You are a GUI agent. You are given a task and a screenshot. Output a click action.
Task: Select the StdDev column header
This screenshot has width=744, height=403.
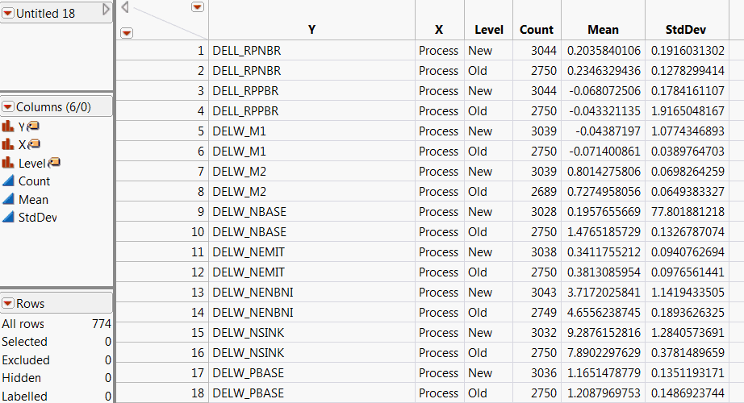pos(685,30)
